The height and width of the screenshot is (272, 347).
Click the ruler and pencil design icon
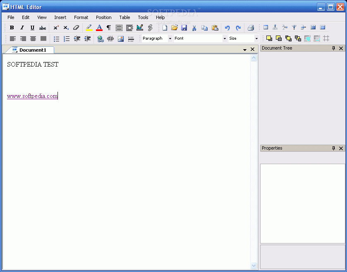point(140,28)
